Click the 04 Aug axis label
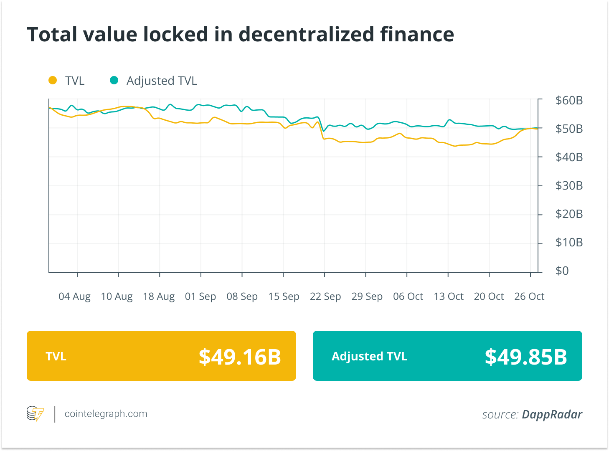The width and height of the screenshot is (609, 451). coord(74,296)
